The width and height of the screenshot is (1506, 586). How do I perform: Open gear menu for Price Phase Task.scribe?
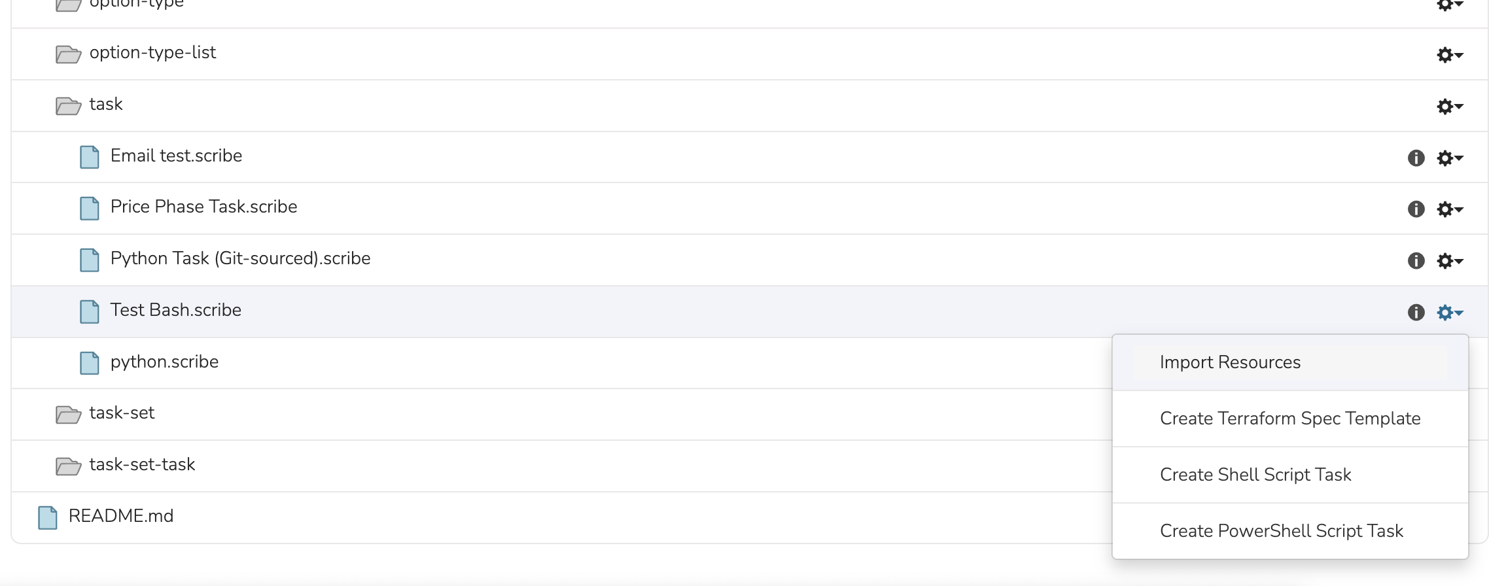[x=1449, y=209]
